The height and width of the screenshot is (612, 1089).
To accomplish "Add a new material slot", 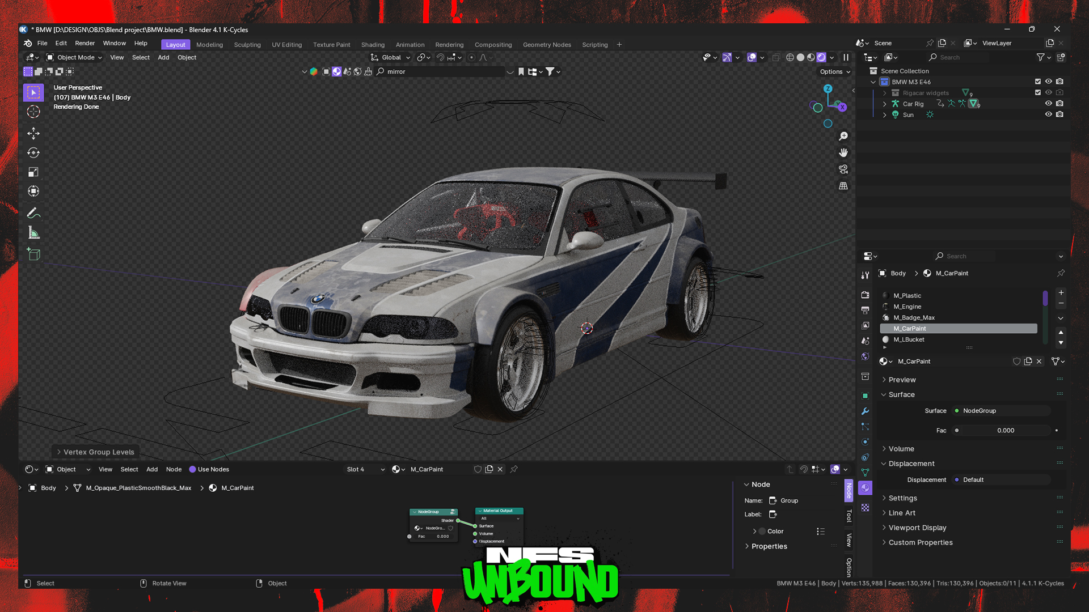I will tap(1061, 293).
